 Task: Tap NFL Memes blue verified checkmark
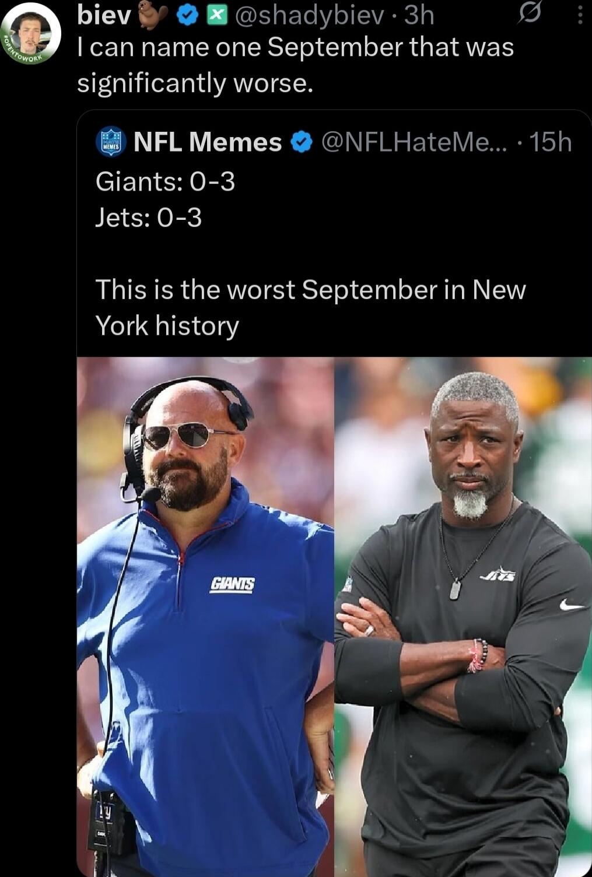tap(301, 142)
